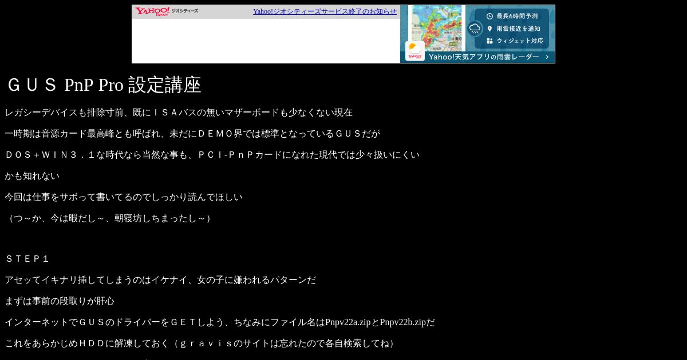Click the rain cloud circle icon
Viewport: 687px width, 360px height.
(475, 29)
